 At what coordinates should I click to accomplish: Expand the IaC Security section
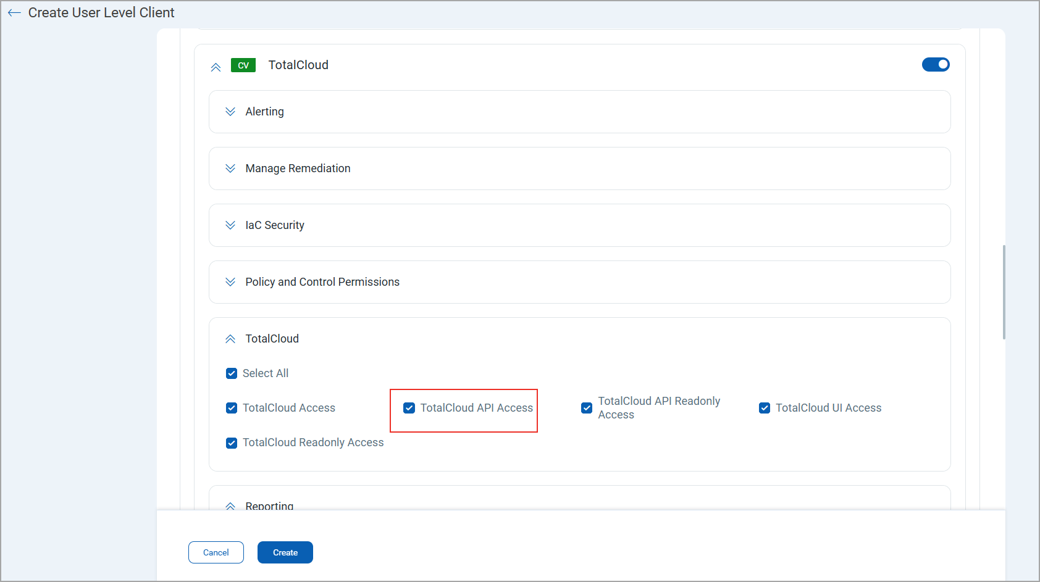pyautogui.click(x=230, y=225)
